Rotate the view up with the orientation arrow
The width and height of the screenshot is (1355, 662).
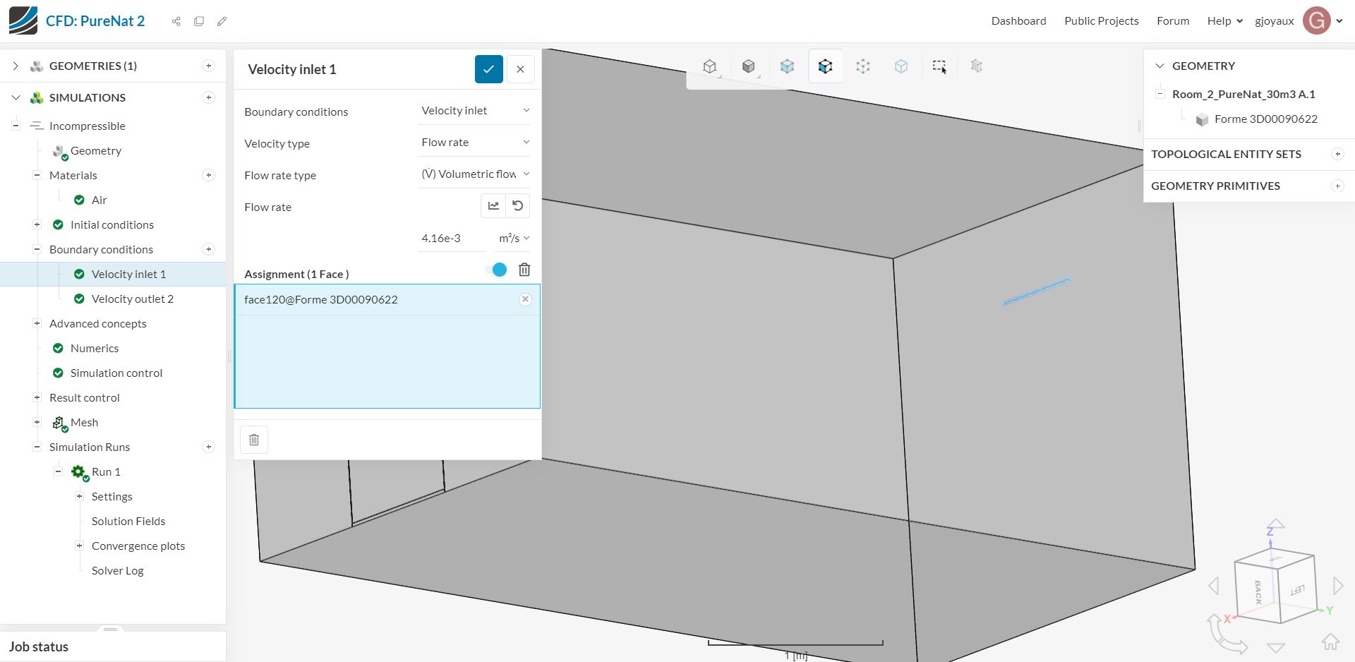click(x=1276, y=524)
